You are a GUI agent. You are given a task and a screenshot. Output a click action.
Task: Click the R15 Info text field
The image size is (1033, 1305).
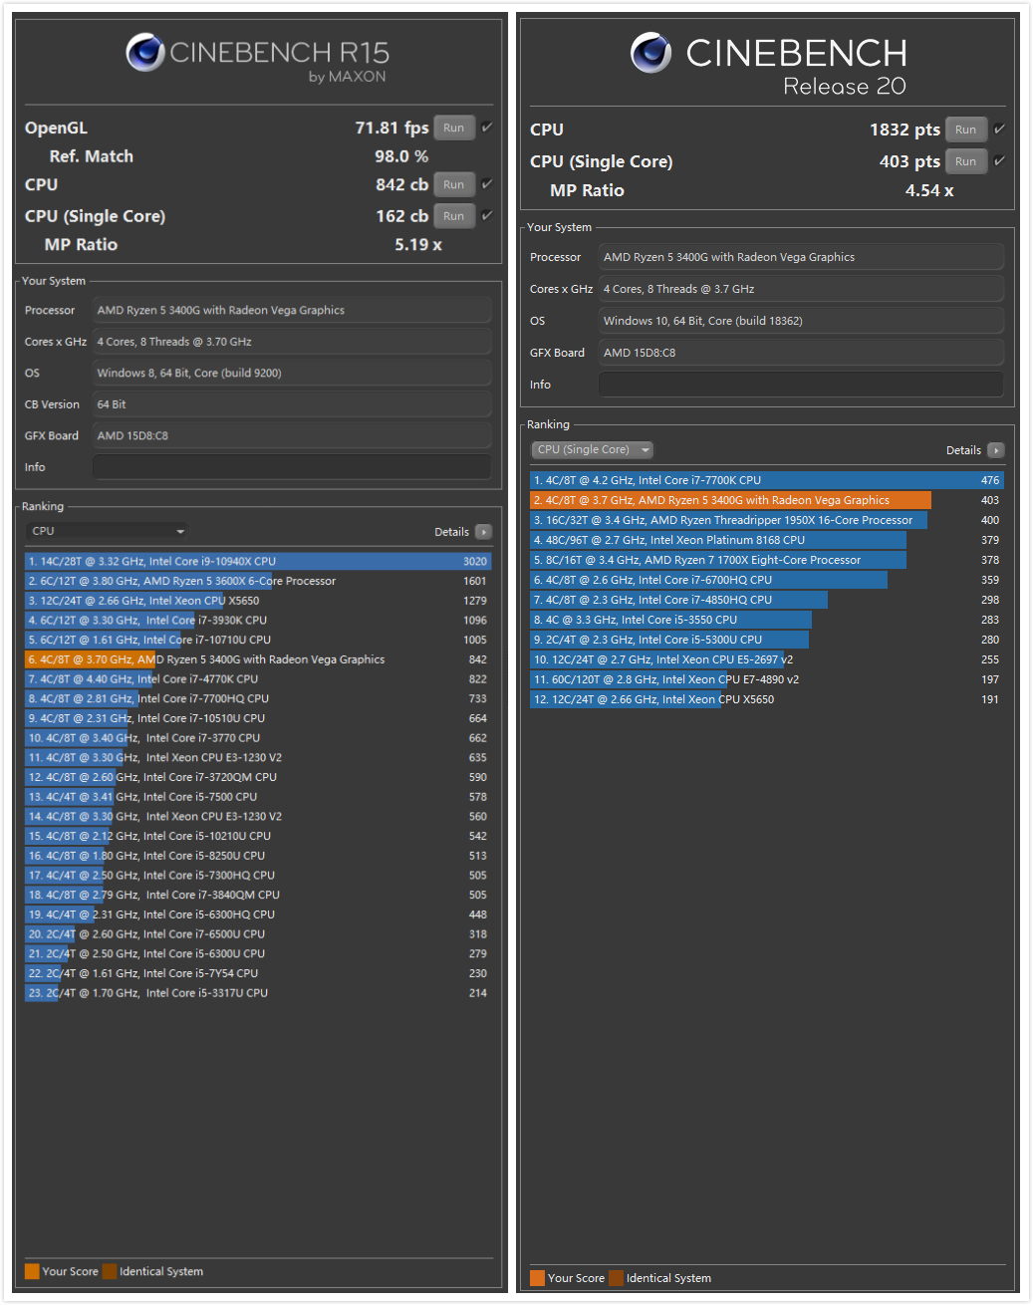pos(291,467)
